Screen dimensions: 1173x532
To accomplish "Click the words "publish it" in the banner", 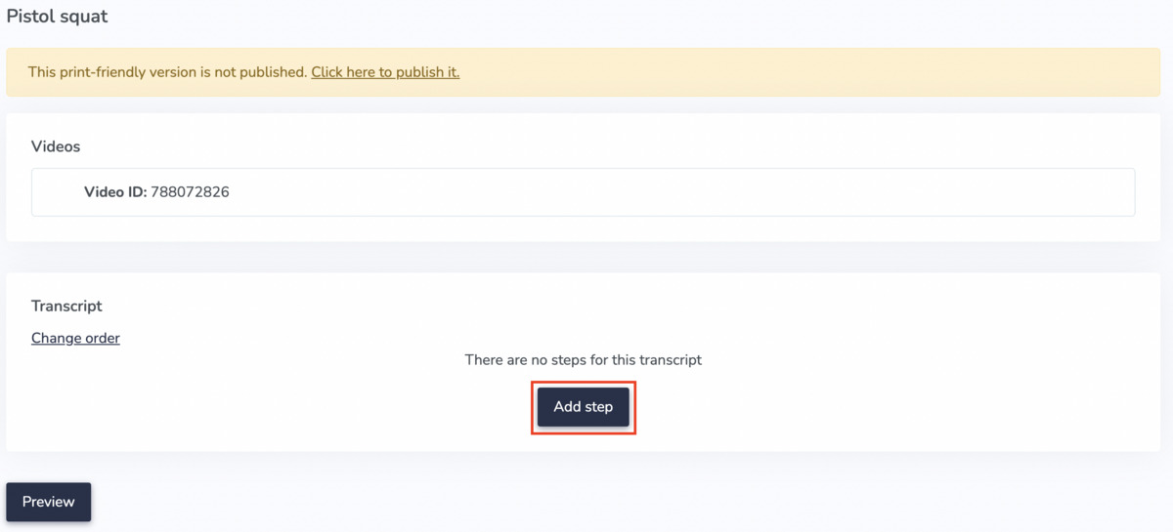I will tap(428, 72).
